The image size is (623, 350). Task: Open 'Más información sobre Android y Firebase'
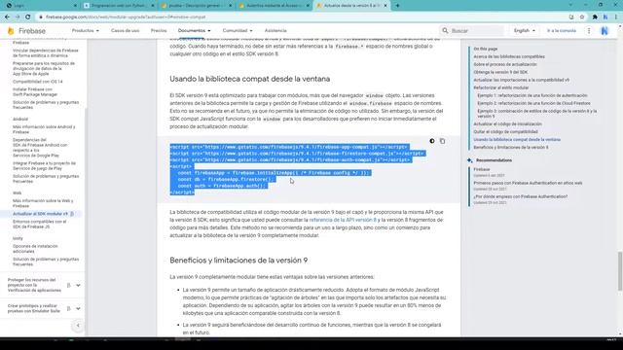click(x=44, y=129)
